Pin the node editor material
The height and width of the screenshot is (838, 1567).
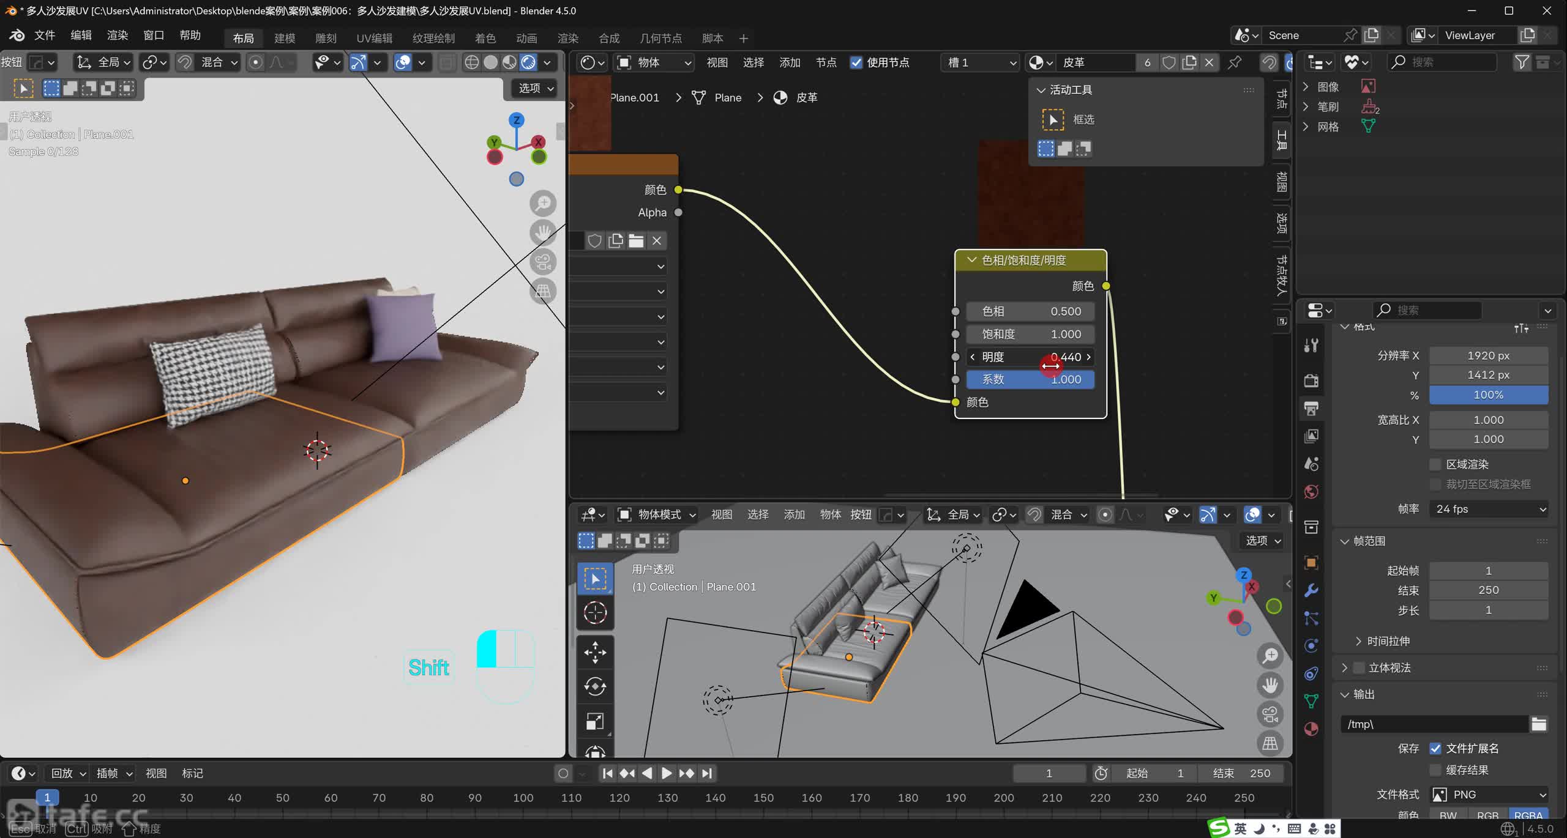point(1235,62)
